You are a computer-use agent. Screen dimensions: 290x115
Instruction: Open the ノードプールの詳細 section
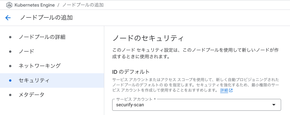52,37
